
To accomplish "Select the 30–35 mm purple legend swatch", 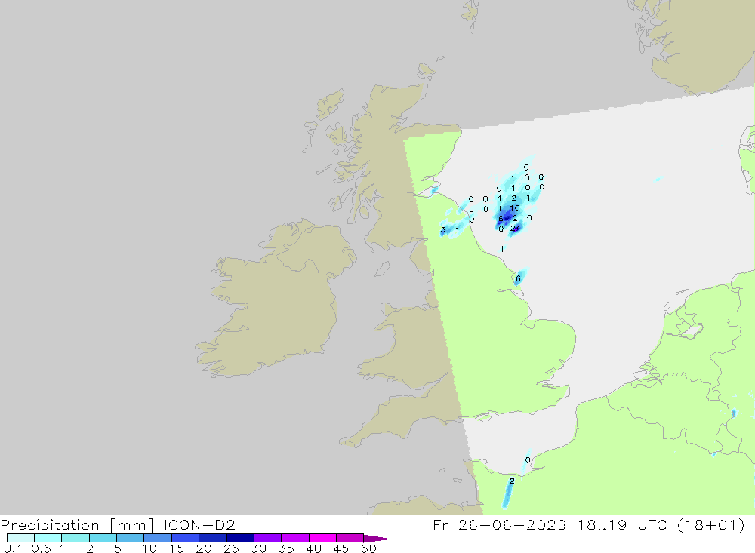I will click(268, 538).
